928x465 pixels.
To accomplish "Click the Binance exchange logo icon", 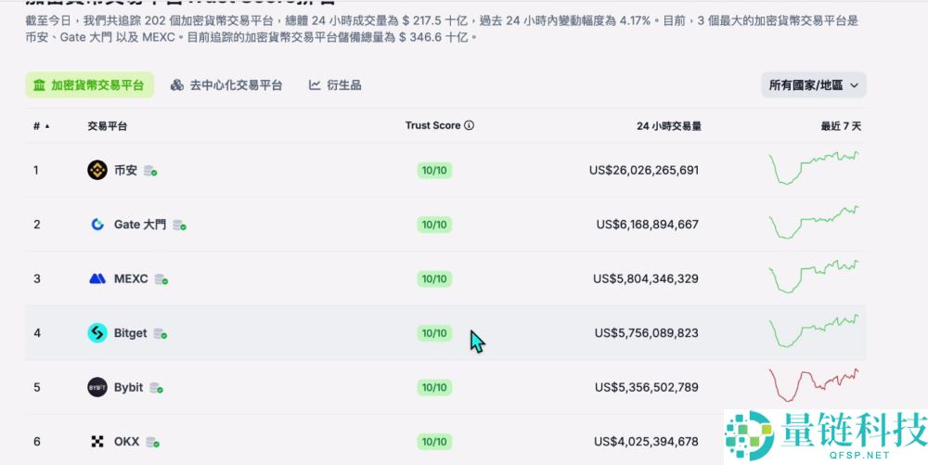I will coord(97,170).
